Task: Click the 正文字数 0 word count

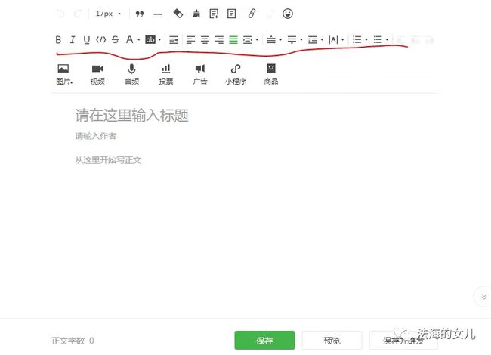Action: [73, 341]
